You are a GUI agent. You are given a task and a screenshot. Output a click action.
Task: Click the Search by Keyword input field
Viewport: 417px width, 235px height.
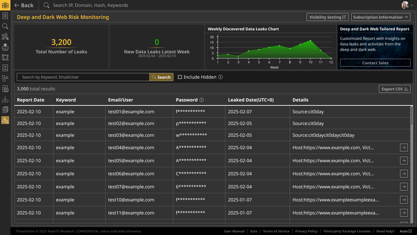(x=83, y=77)
